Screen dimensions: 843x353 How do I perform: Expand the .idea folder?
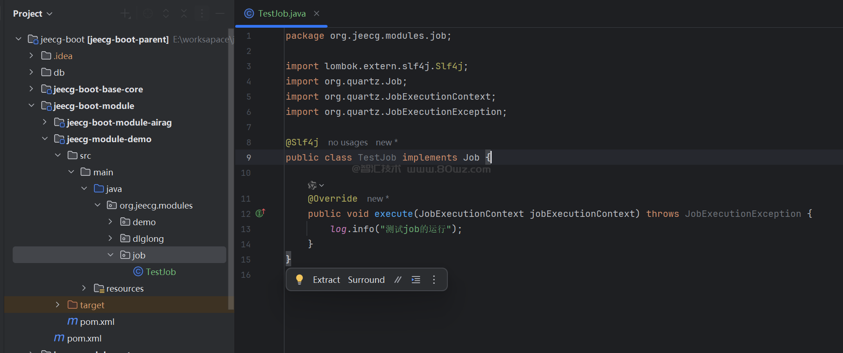31,56
